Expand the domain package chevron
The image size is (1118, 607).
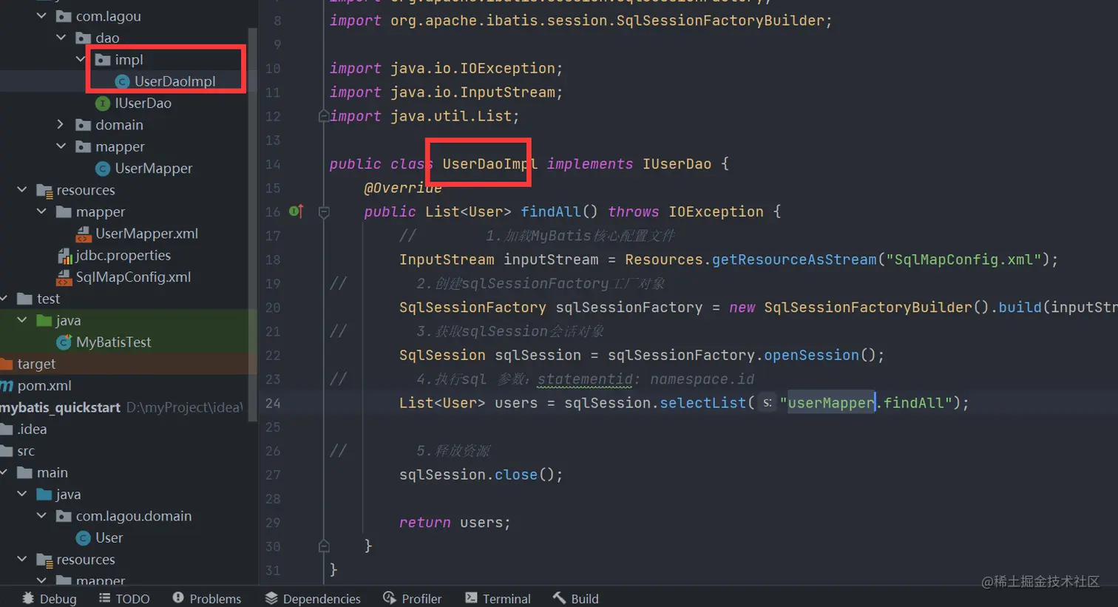61,124
